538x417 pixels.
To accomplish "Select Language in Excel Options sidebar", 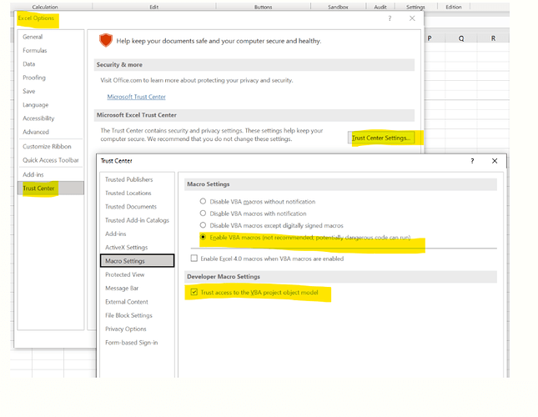I will coord(35,104).
